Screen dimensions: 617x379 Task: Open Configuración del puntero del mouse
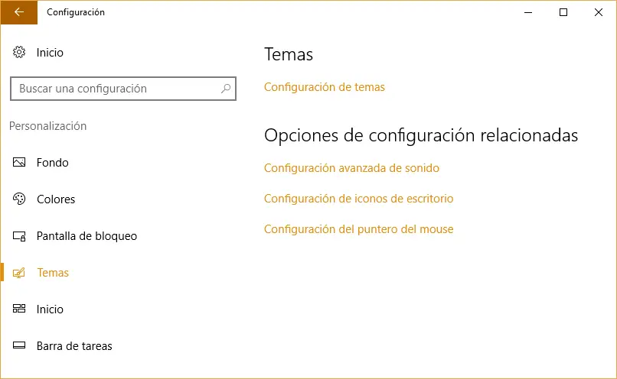pyautogui.click(x=358, y=229)
